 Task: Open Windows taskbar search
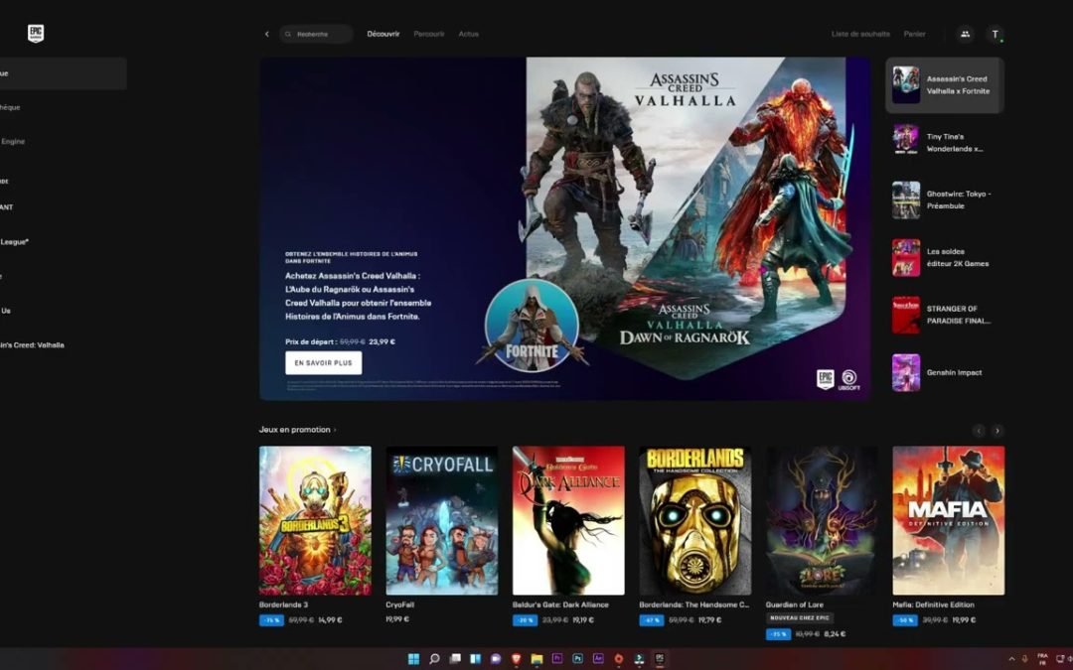[x=434, y=658]
